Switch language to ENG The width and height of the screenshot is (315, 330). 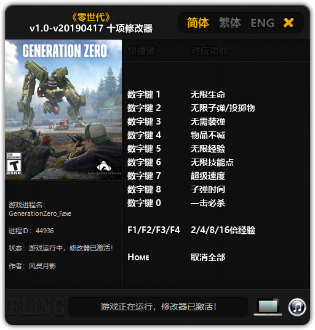[x=263, y=23]
